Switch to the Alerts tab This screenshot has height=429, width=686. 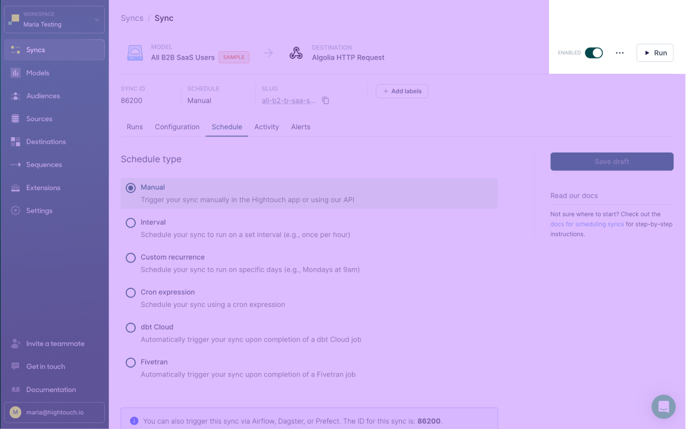(300, 127)
